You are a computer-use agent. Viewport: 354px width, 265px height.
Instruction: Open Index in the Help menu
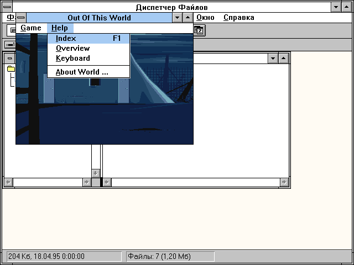click(88, 39)
